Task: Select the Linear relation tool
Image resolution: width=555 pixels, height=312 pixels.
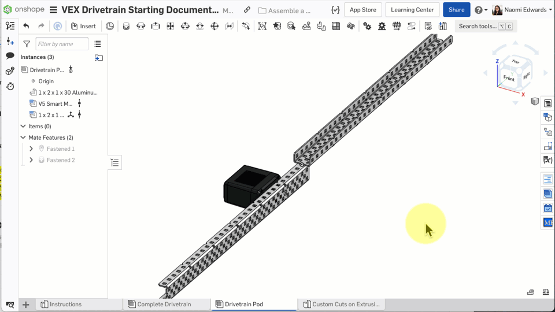Action: point(411,26)
